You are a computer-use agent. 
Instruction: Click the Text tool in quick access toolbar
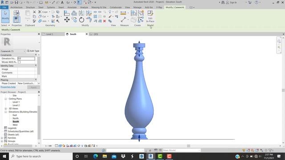coord(62,2)
